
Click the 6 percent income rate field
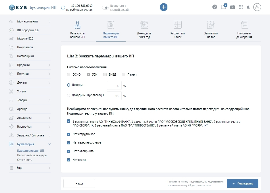point(114,86)
